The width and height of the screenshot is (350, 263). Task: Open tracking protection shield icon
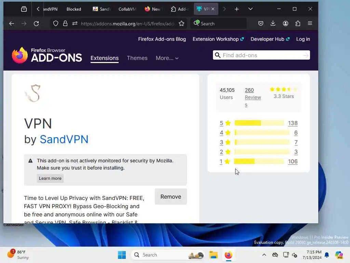pos(56,24)
